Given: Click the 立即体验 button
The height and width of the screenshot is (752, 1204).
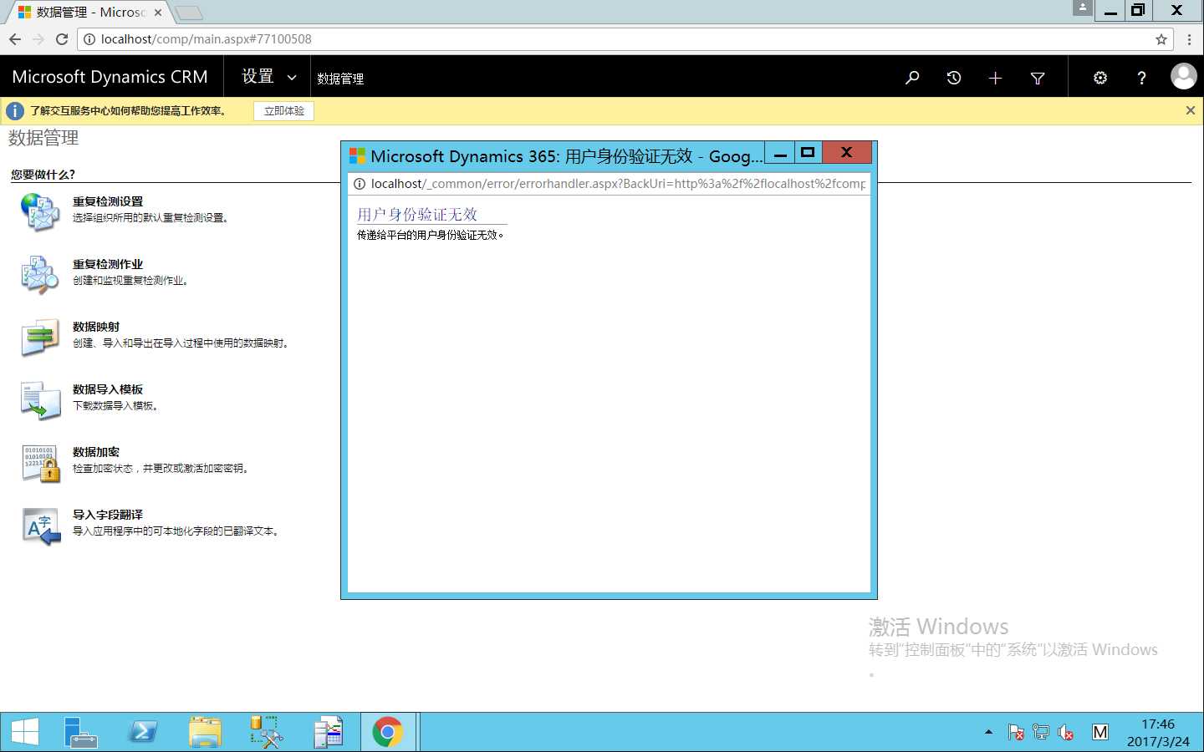Looking at the screenshot, I should [284, 111].
